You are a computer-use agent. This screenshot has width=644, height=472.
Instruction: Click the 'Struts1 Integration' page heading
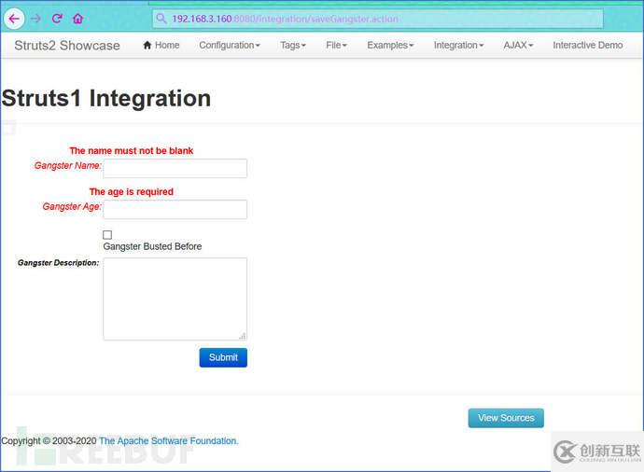click(106, 99)
